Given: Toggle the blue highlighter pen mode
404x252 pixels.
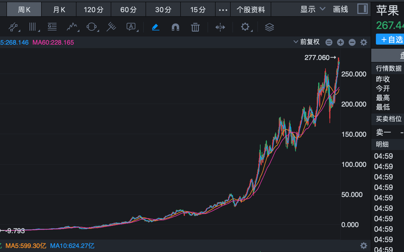Looking at the screenshot, I should (x=156, y=27).
